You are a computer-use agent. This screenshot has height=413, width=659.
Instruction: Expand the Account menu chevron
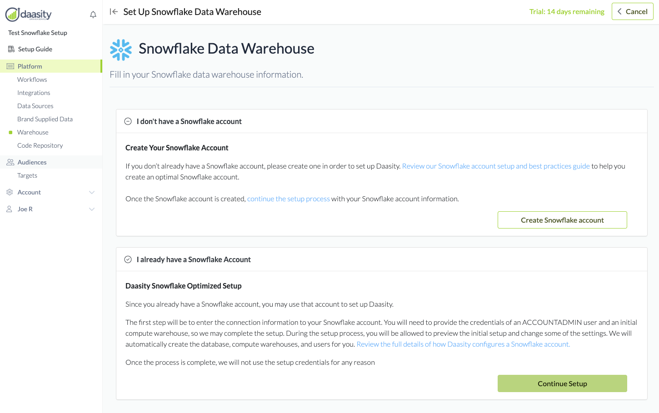92,192
